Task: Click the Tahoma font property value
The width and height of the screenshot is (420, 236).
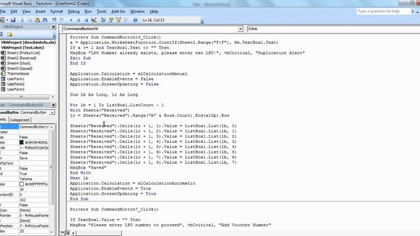Action: pyautogui.click(x=33, y=179)
